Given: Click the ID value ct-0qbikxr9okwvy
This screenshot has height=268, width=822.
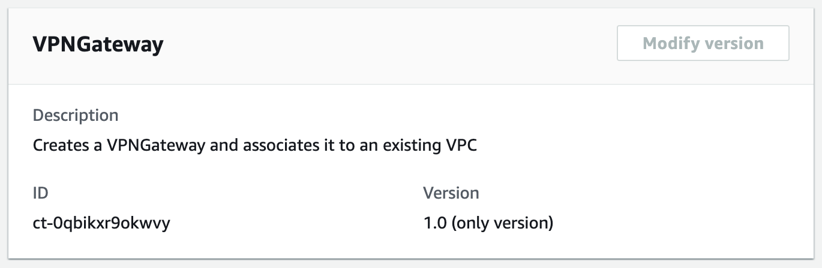Looking at the screenshot, I should 101,224.
